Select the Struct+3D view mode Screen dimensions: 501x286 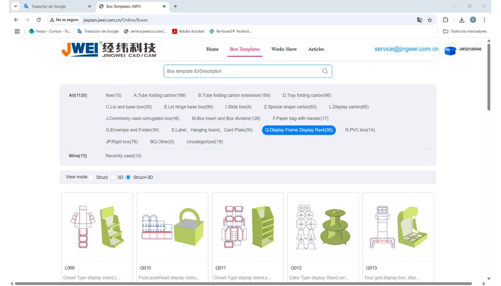coord(128,177)
